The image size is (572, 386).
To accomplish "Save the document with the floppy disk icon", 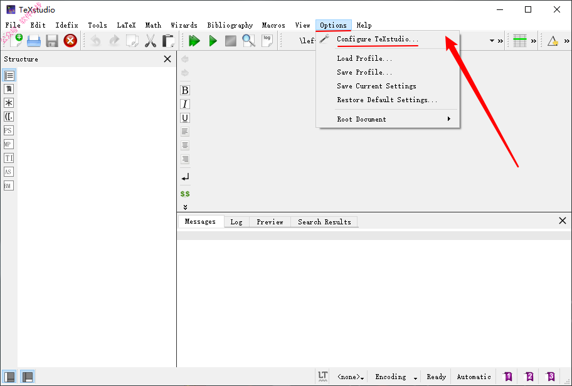I will [x=52, y=41].
